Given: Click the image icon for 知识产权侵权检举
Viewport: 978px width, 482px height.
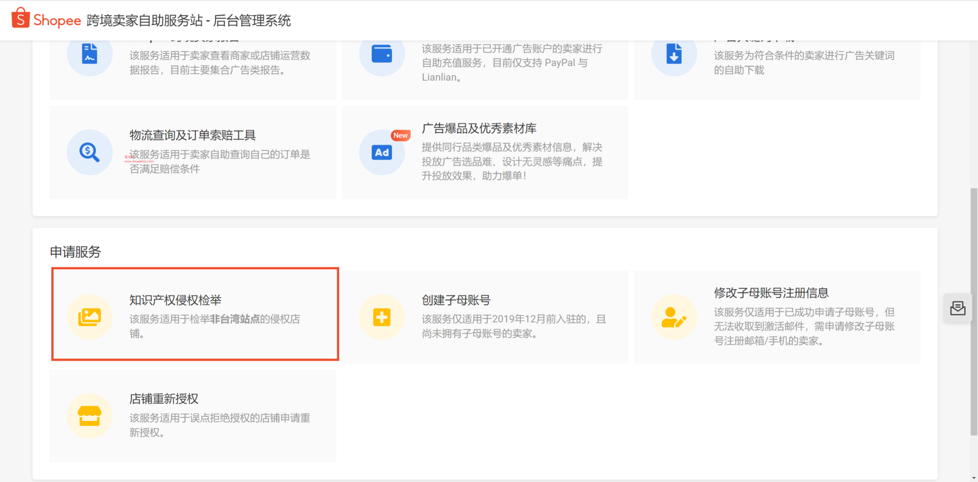Looking at the screenshot, I should pos(90,317).
